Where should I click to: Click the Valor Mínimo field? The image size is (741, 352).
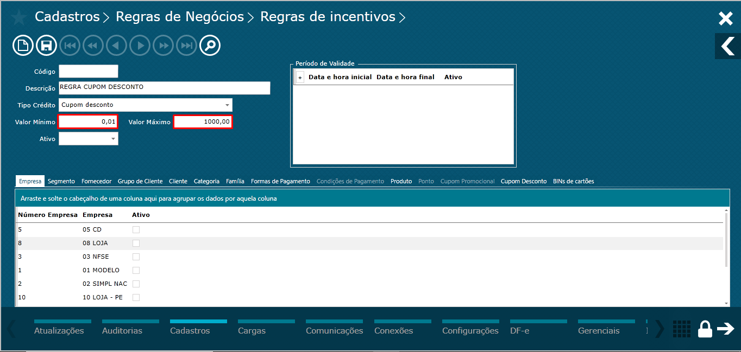pos(88,122)
